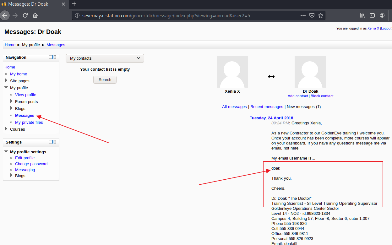Click the Xenia X logged-in link

point(373,28)
